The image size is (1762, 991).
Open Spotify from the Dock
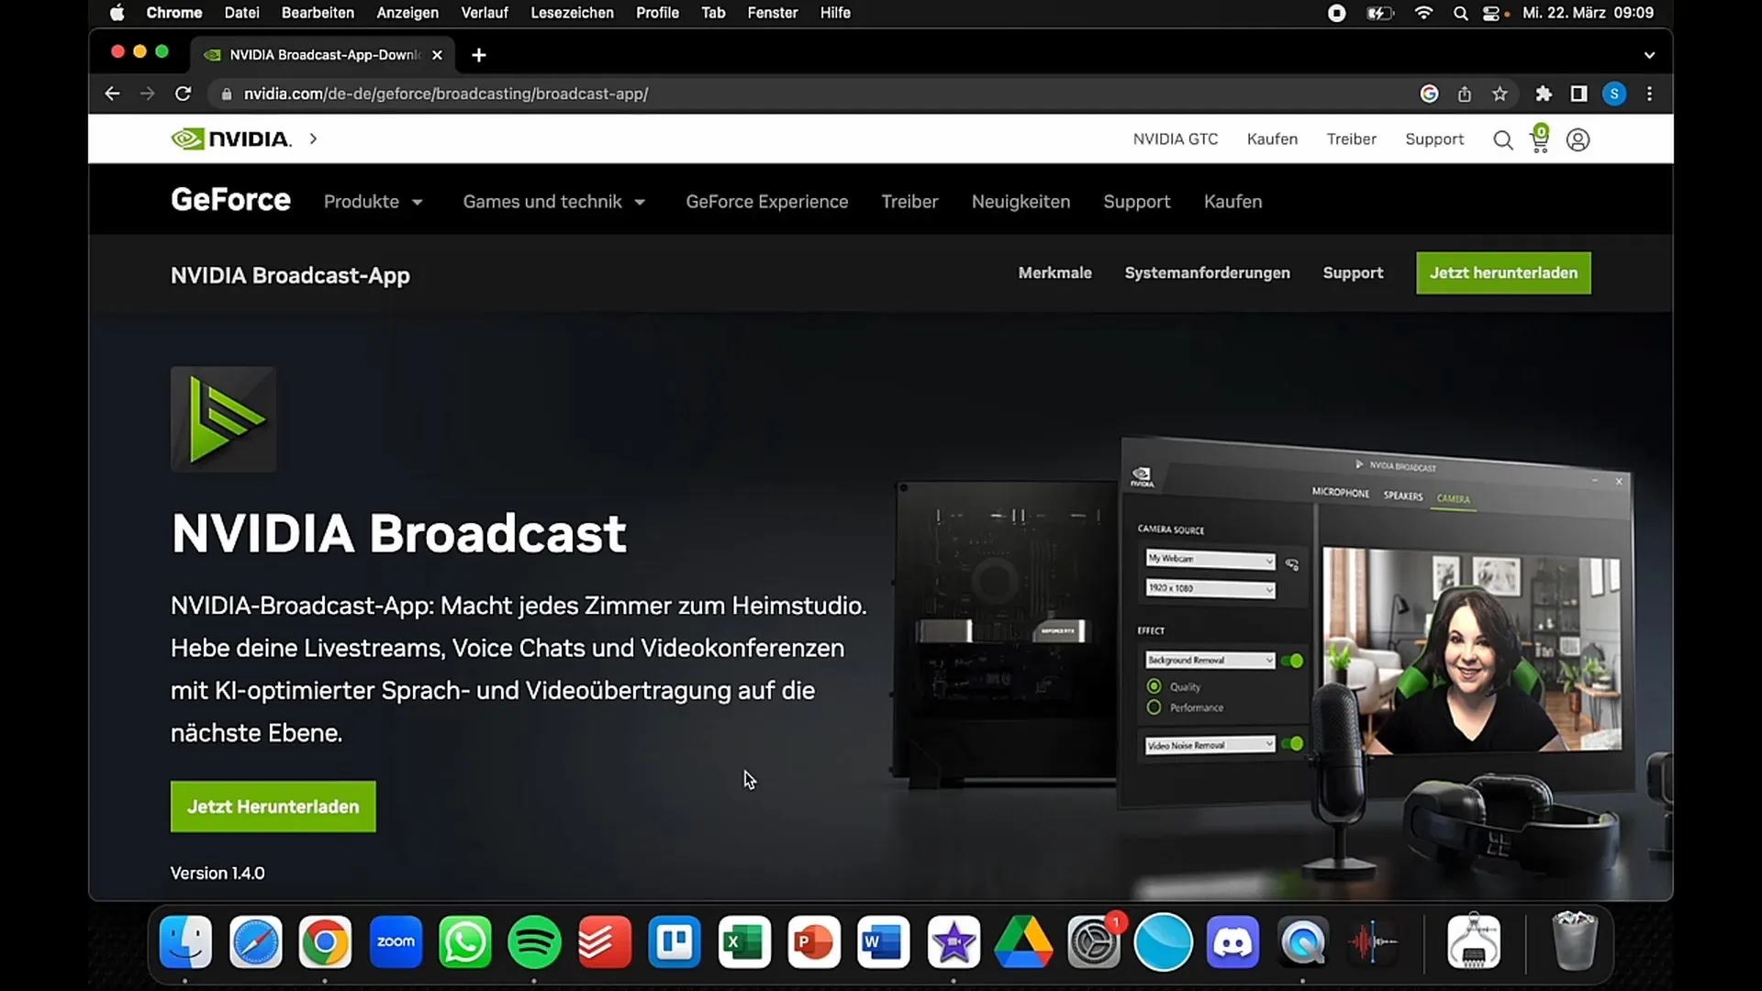535,941
